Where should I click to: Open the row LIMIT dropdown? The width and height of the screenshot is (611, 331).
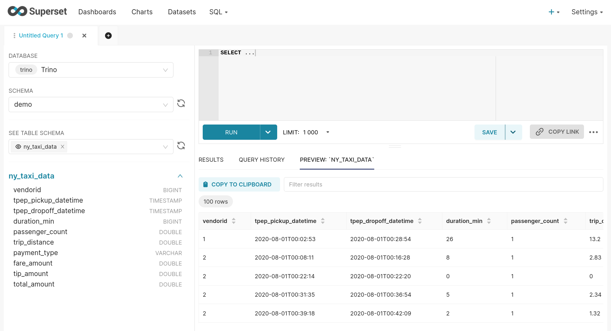[x=327, y=132]
